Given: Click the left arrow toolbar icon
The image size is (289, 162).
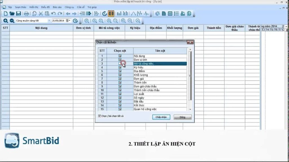Looking at the screenshot, I should coord(68,13).
